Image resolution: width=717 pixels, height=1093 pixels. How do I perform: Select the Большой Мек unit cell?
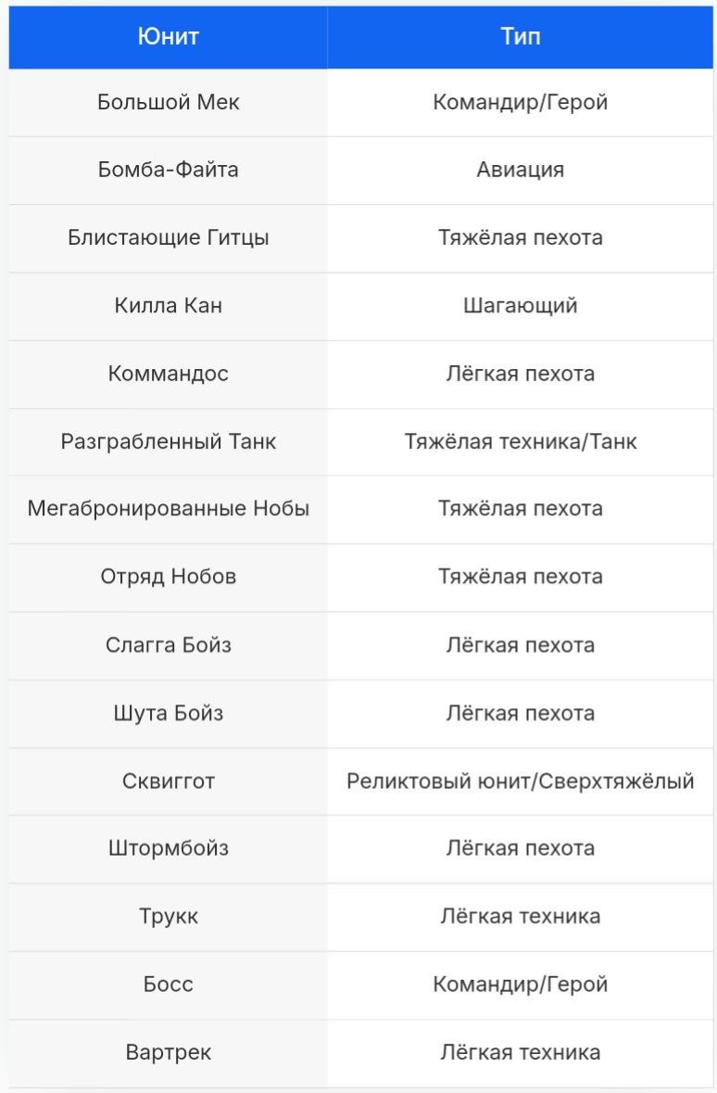tap(168, 102)
